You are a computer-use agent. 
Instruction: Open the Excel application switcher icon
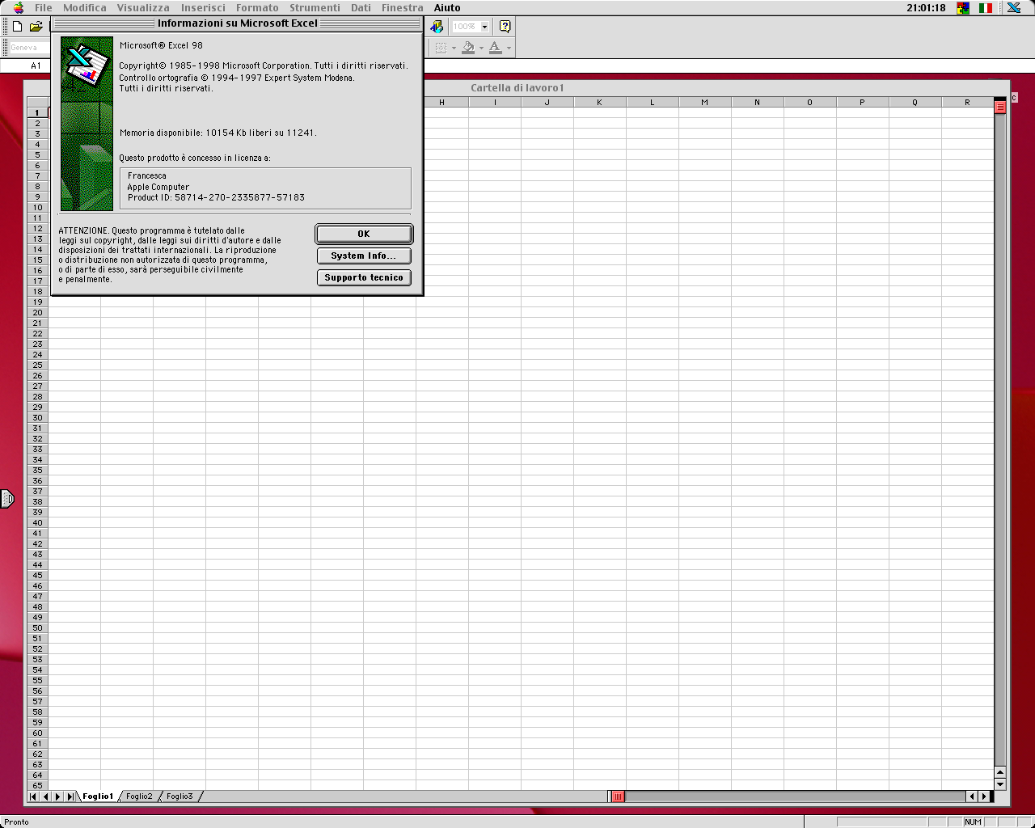pyautogui.click(x=1013, y=7)
